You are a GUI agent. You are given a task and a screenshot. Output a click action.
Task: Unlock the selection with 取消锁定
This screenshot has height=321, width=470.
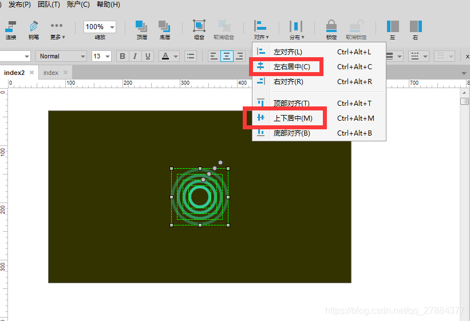(356, 30)
